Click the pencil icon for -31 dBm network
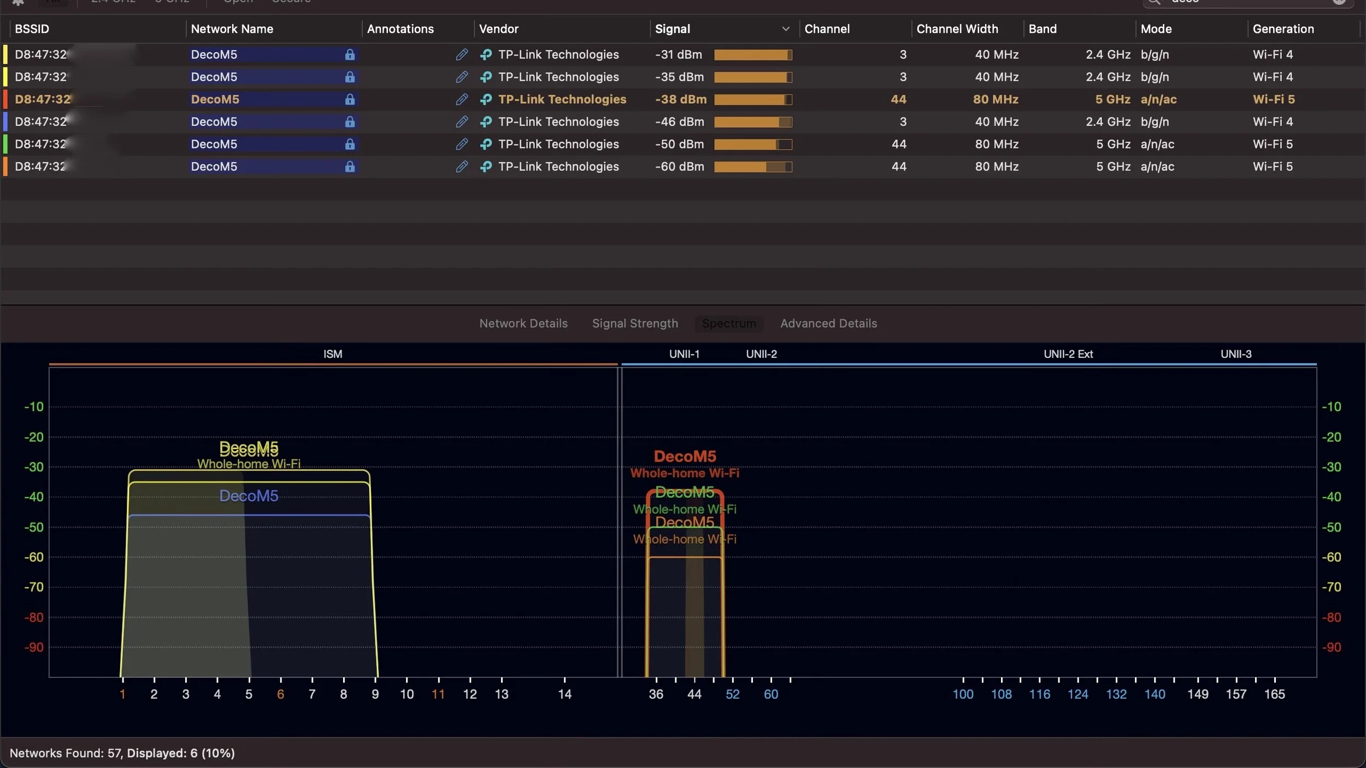1366x768 pixels. [462, 55]
